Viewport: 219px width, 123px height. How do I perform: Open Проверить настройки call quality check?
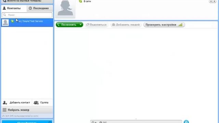coord(164,25)
